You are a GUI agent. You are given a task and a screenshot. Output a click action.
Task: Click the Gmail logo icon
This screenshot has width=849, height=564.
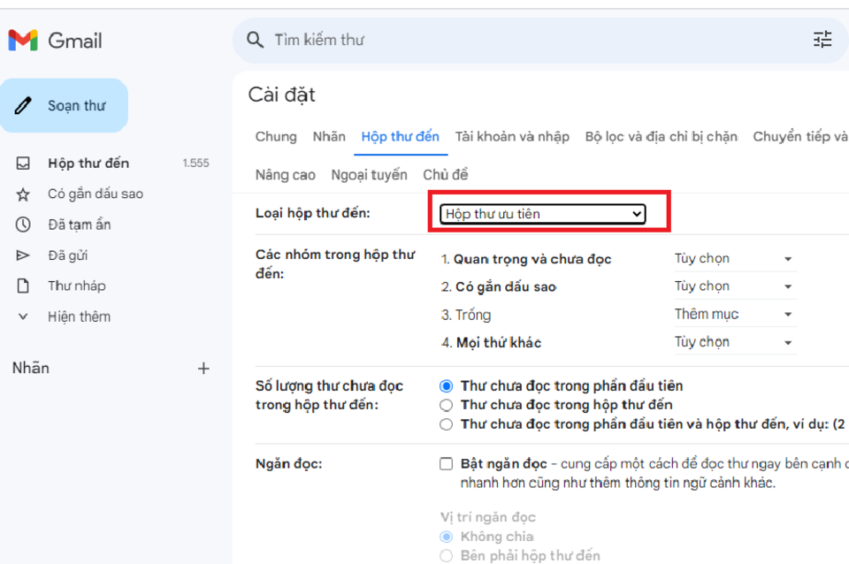pyautogui.click(x=23, y=41)
